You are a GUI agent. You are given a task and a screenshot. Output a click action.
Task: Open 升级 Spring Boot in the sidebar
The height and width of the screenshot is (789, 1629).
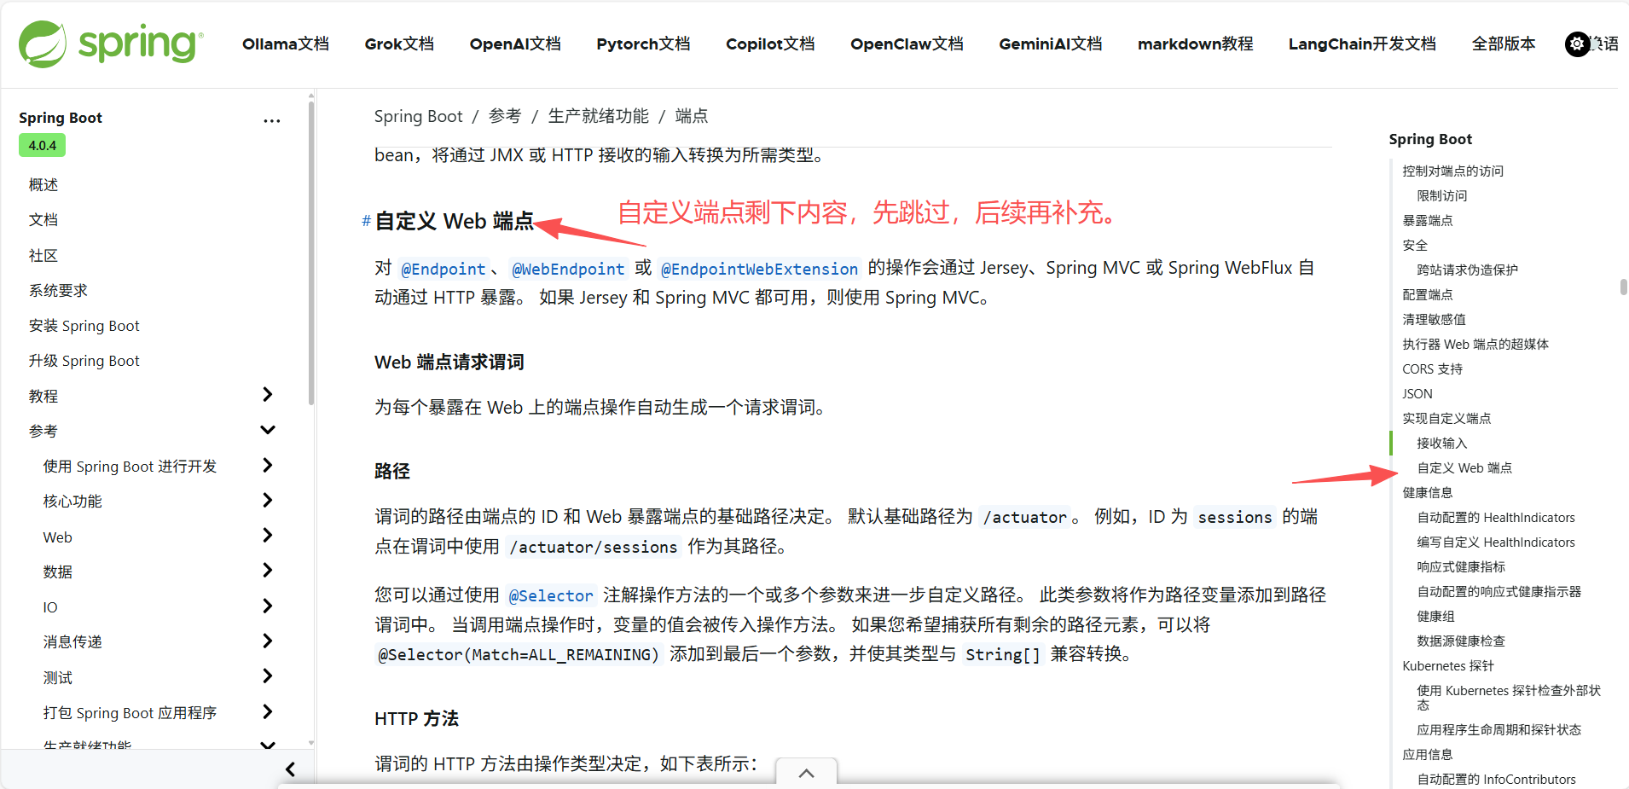[x=84, y=361]
